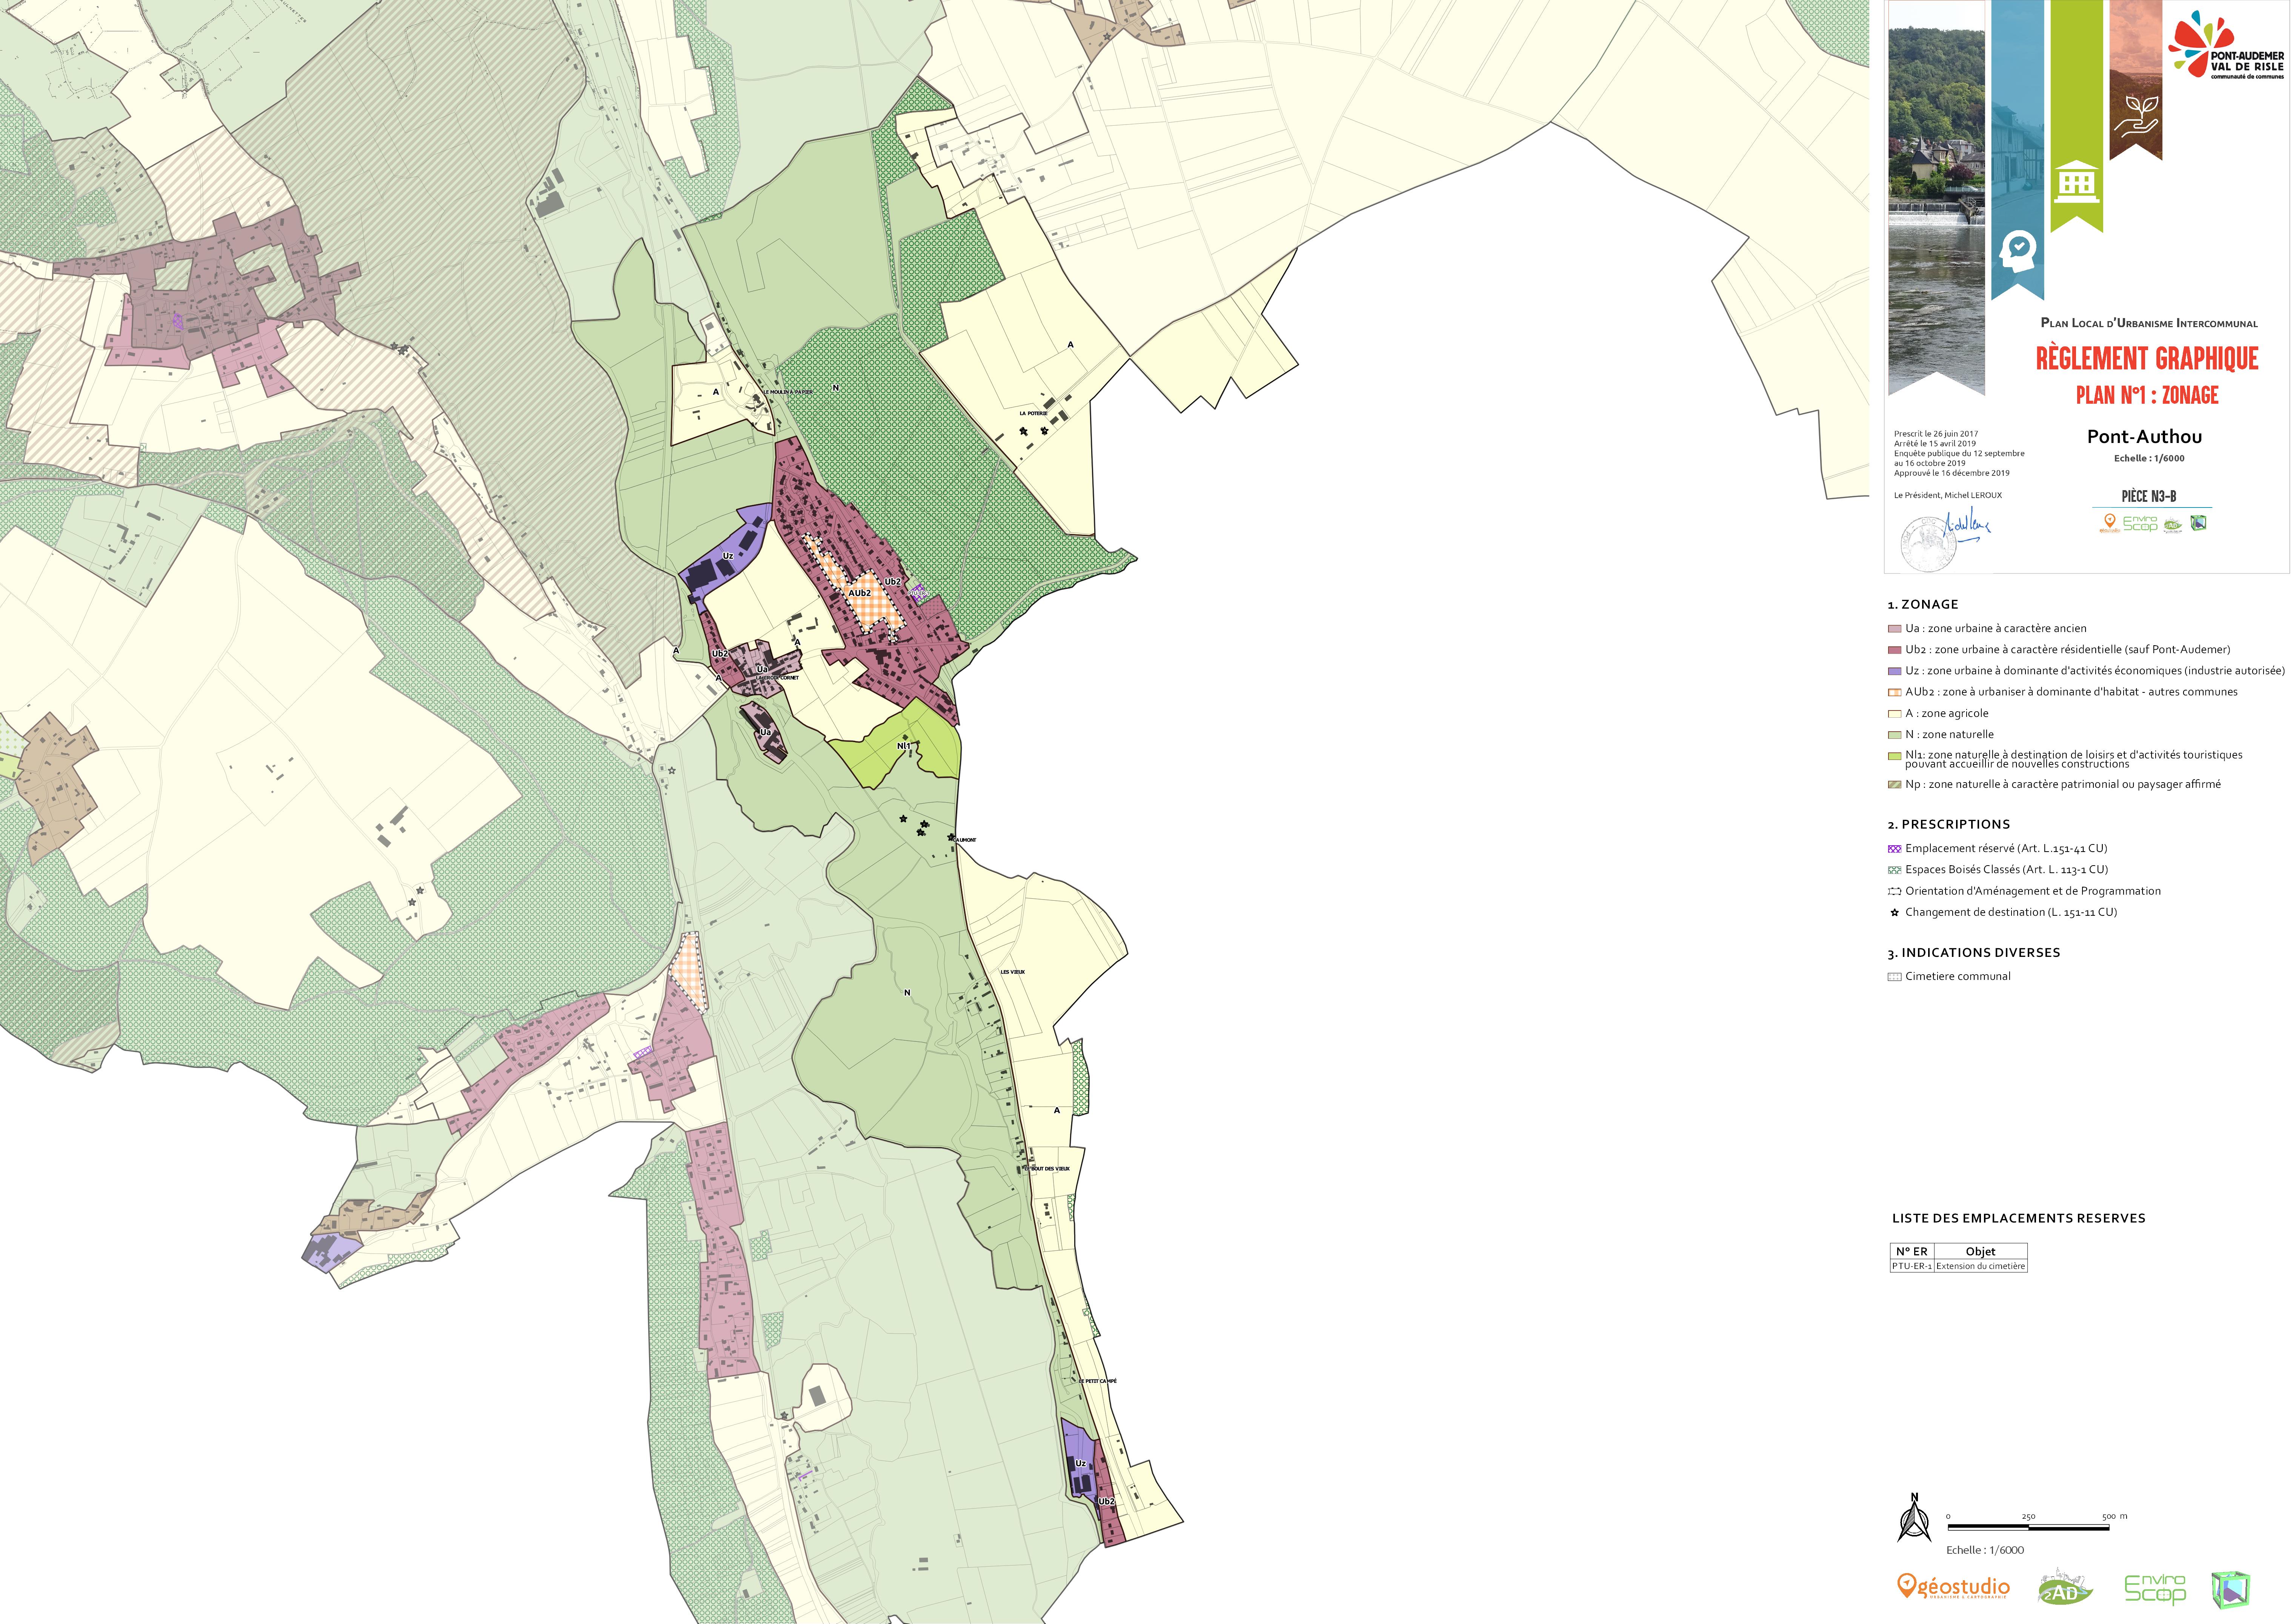
Task: Click the grid symbol for Cimetiere communal
Action: point(1894,977)
